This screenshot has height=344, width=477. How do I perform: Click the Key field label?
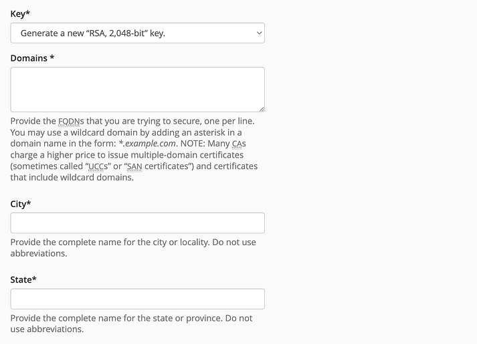21,13
